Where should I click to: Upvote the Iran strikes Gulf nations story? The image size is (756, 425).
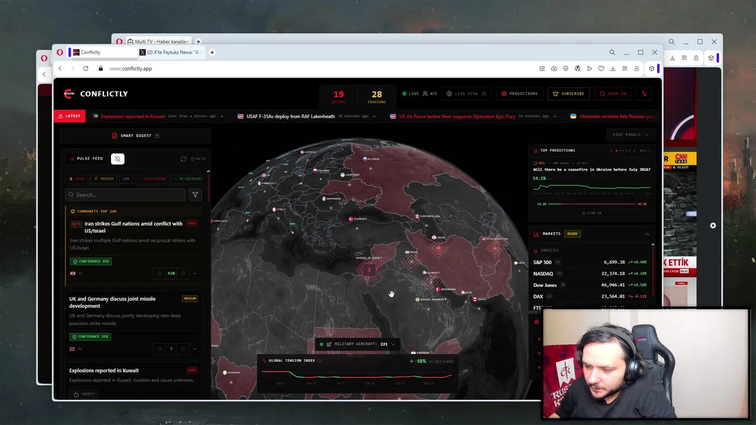click(159, 273)
